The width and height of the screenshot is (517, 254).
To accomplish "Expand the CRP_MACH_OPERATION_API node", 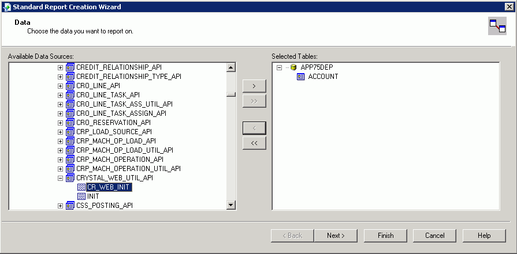I will 60,160.
